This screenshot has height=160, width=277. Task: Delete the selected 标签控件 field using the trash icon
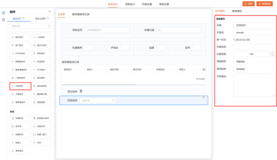[203, 97]
